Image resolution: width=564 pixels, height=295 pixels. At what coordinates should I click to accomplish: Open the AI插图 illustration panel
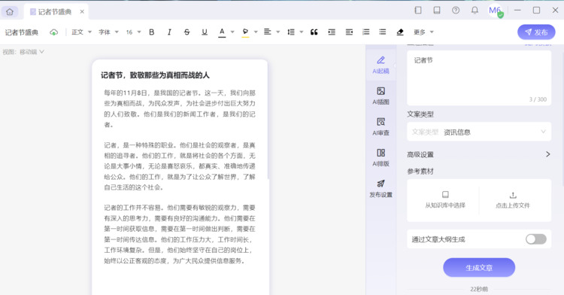pos(381,96)
